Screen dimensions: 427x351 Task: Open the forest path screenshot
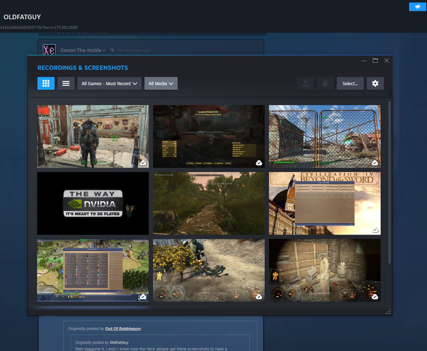pyautogui.click(x=209, y=203)
